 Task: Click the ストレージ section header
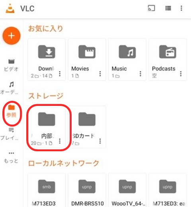tap(46, 96)
